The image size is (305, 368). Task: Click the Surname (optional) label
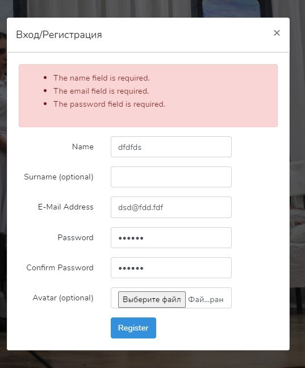59,177
